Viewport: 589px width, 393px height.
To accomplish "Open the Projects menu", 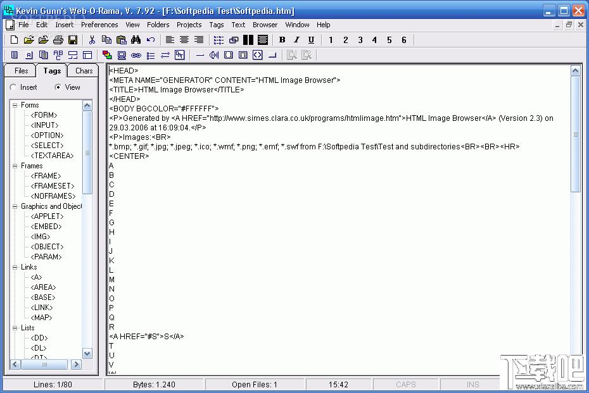I will [189, 25].
